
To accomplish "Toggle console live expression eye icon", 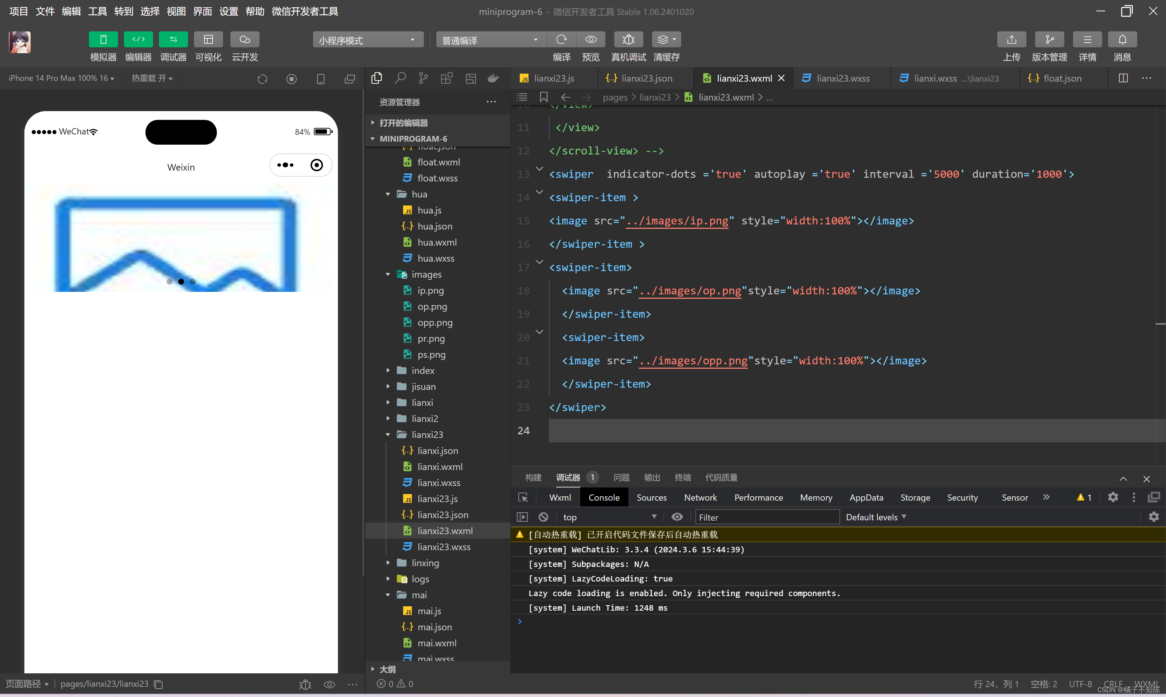I will 677,517.
